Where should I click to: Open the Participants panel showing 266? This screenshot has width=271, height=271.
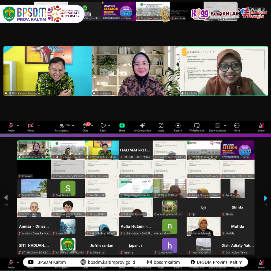(62, 127)
